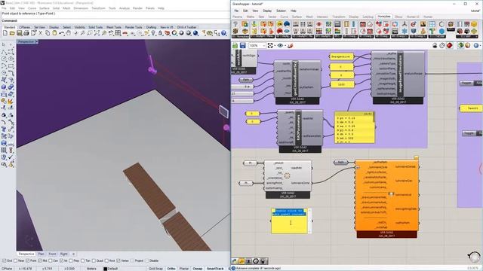Click the snowflake icon in the Honeybee ribbon
Viewport: 483px width, 271px height.
click(x=405, y=31)
